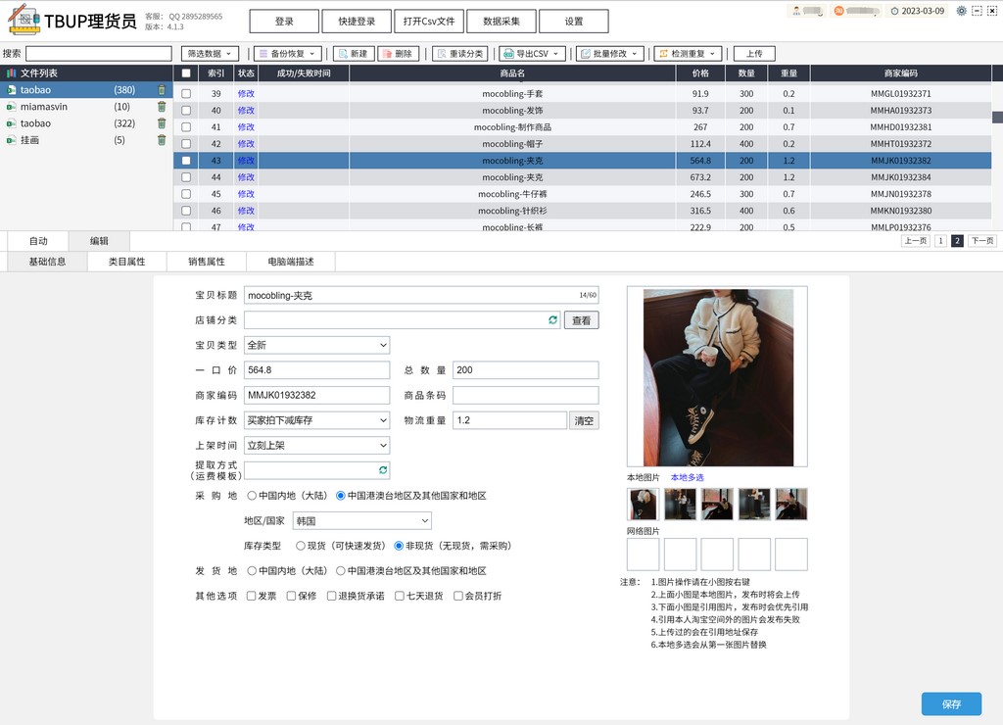Image resolution: width=1003 pixels, height=725 pixels.
Task: Click the trash icon next to 挂画
Action: pos(162,140)
